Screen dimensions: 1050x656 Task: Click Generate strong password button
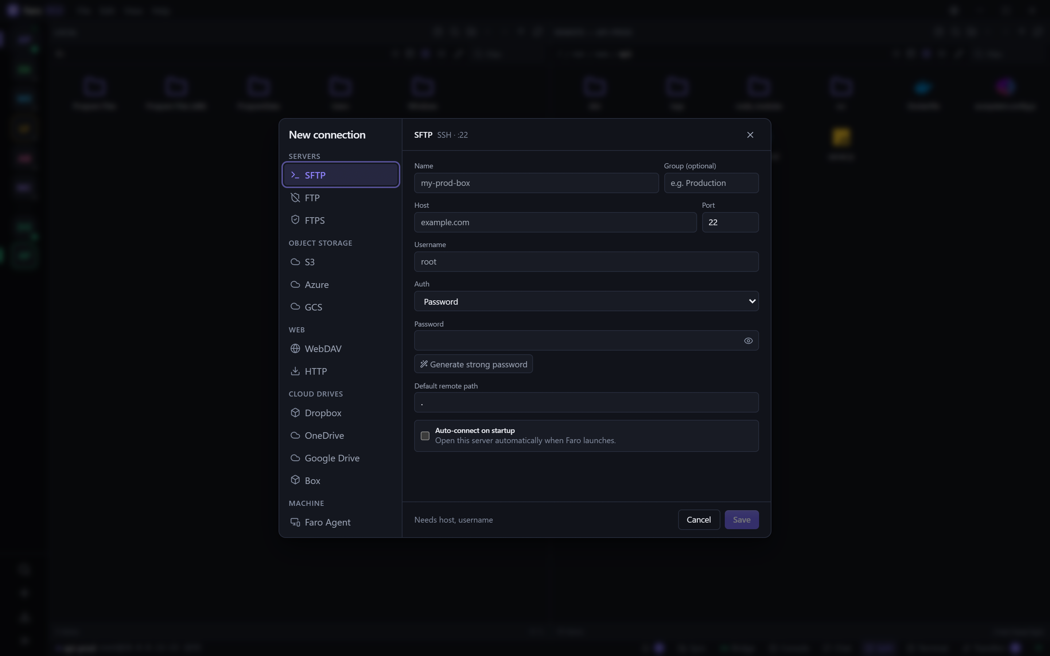pyautogui.click(x=473, y=364)
